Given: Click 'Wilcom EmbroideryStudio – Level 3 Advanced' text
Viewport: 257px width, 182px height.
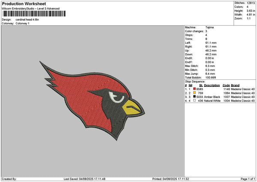Looking at the screenshot, I should [31, 9].
